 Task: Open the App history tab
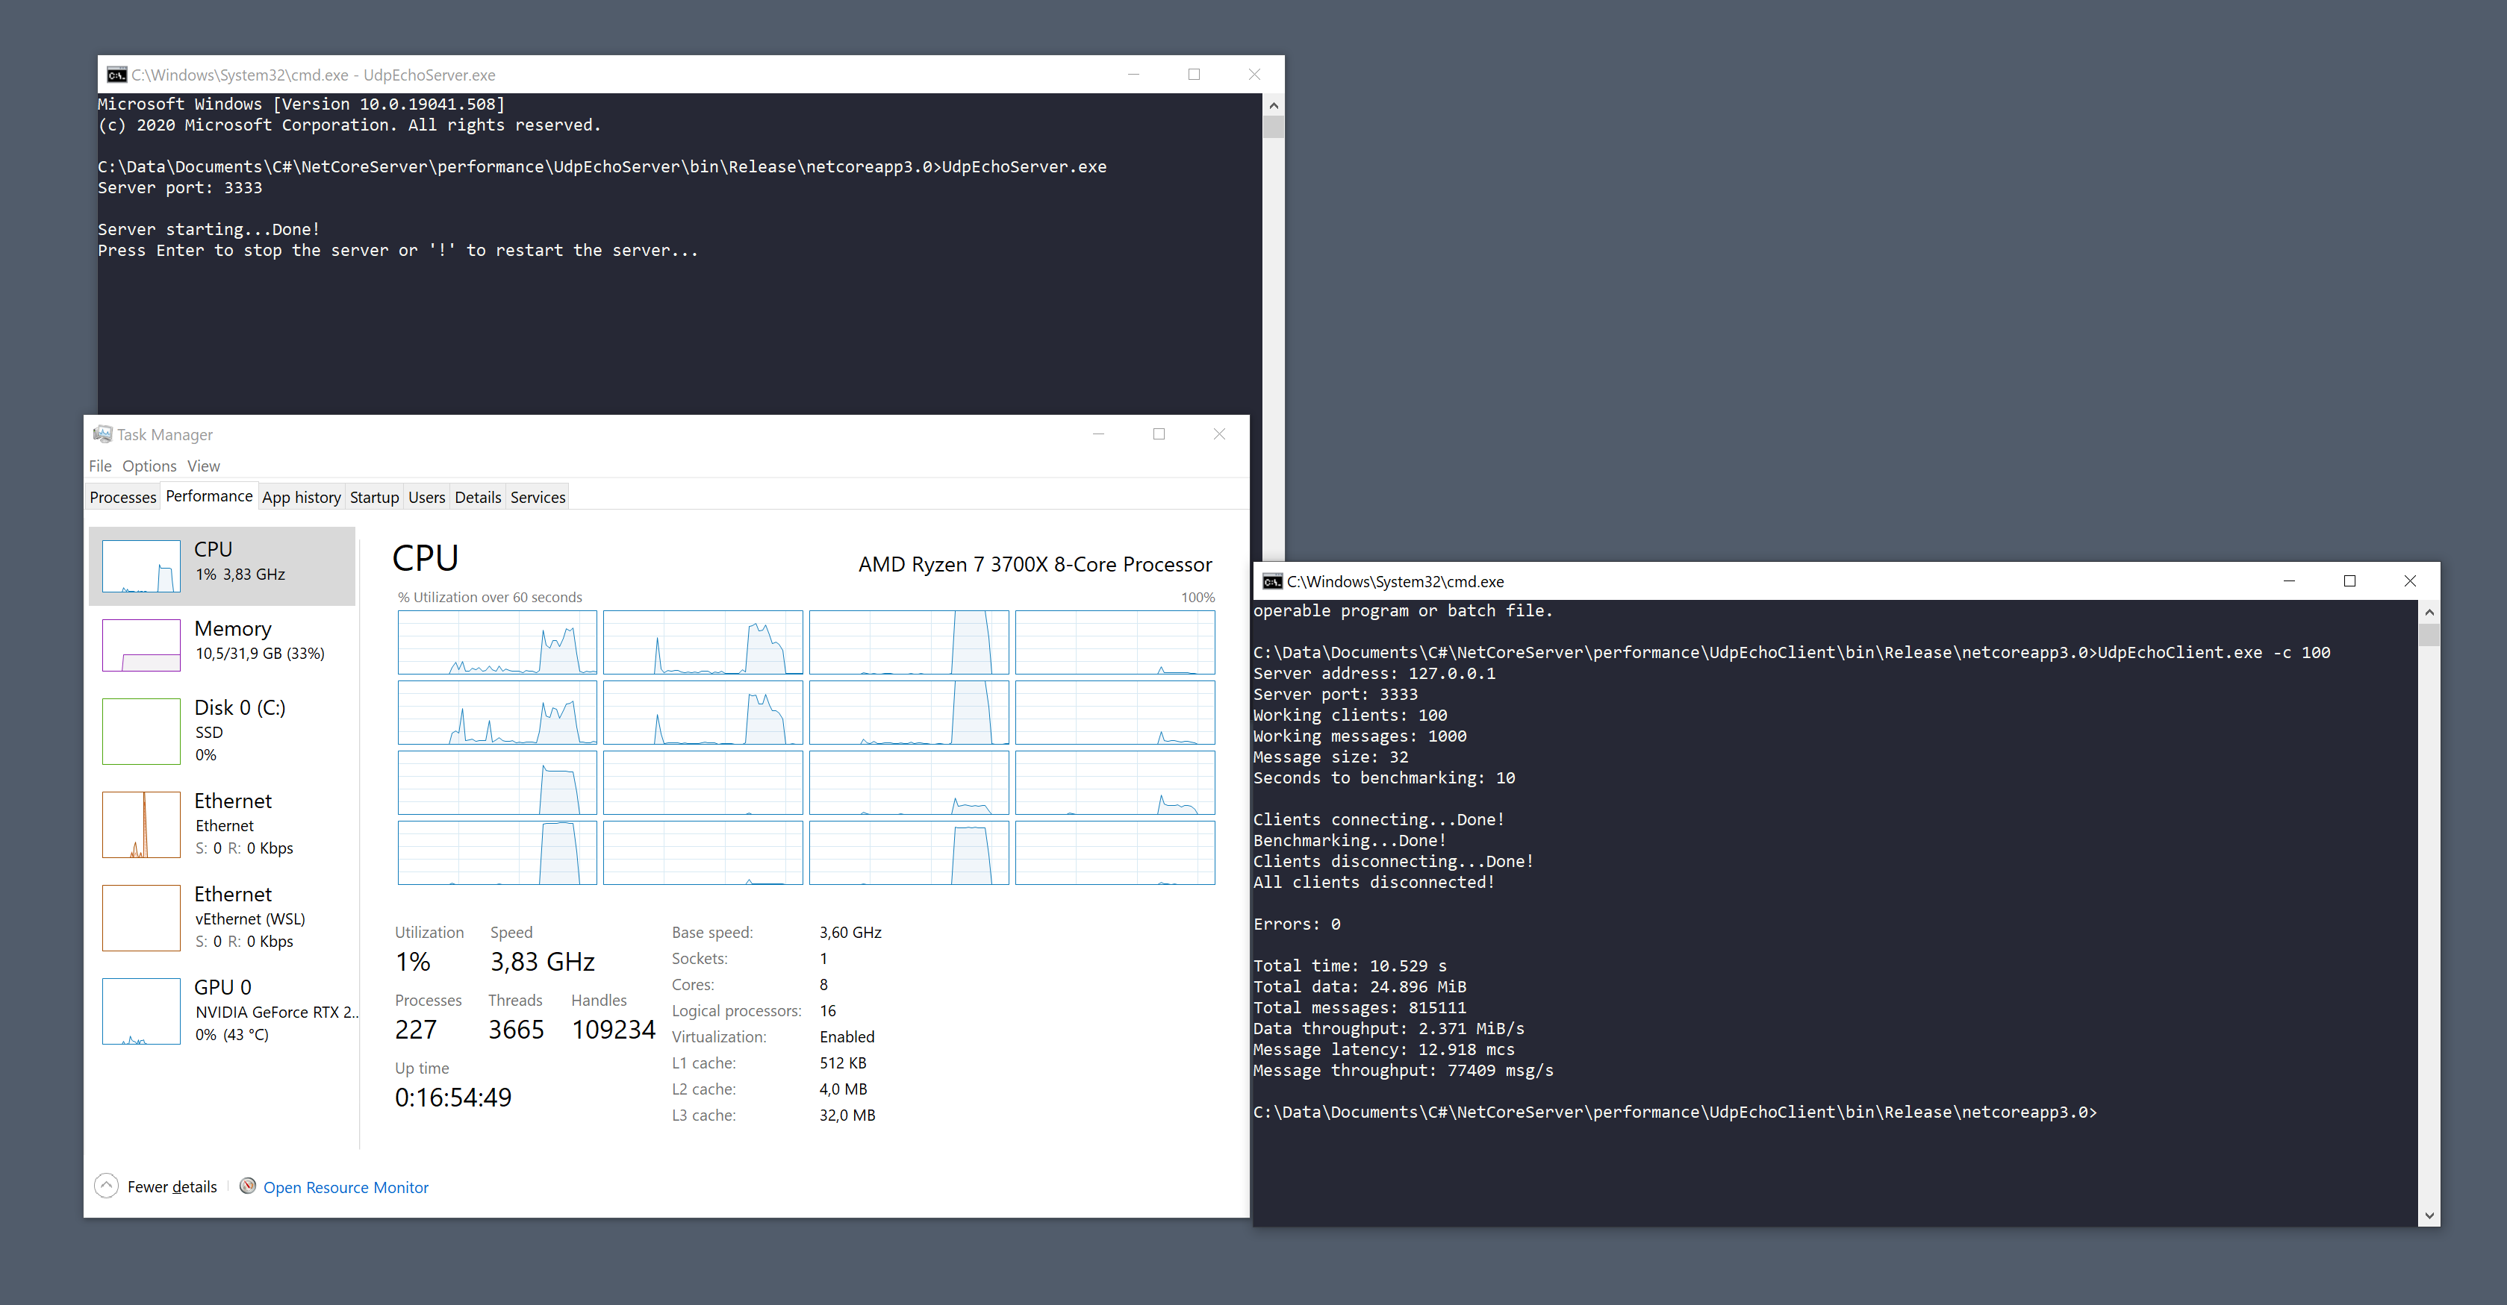(301, 497)
